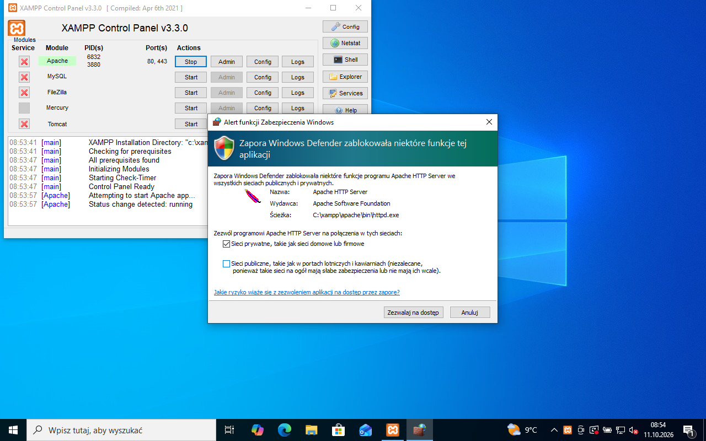The height and width of the screenshot is (441, 706).
Task: Start the MySQL module
Action: click(191, 77)
